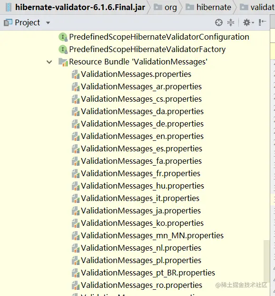Viewport: 275px width, 296px height.
Task: Click the Project view icon beside Project label
Action: coord(8,22)
